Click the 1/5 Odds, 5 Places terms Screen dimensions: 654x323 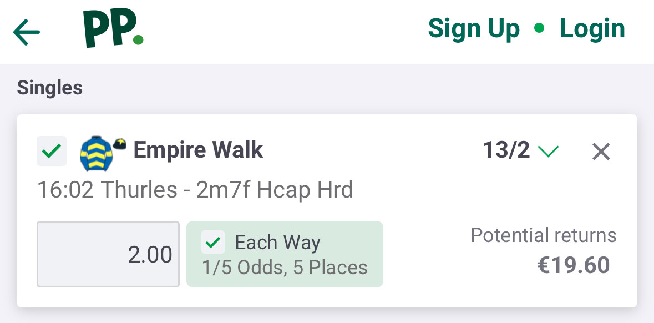[285, 268]
